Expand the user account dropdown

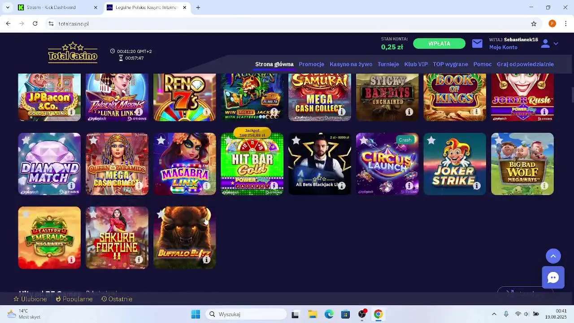[x=556, y=44]
